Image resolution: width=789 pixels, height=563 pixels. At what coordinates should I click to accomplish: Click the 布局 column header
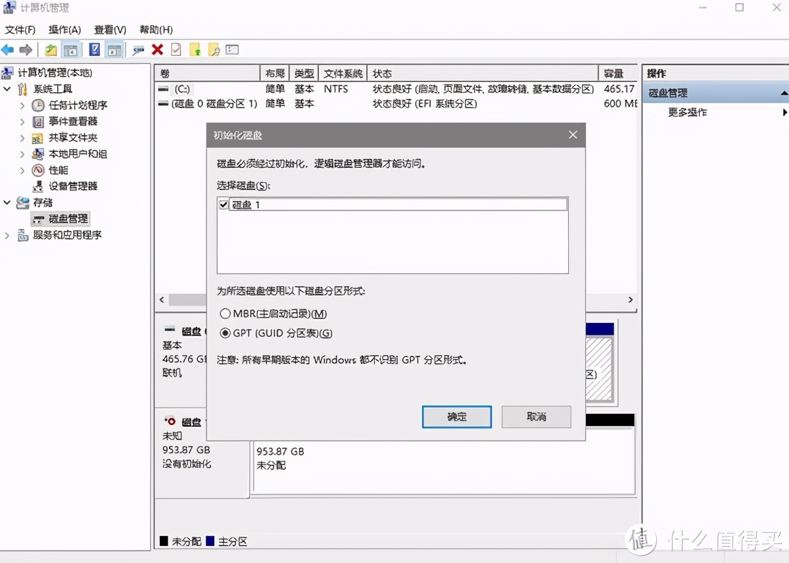pyautogui.click(x=275, y=74)
